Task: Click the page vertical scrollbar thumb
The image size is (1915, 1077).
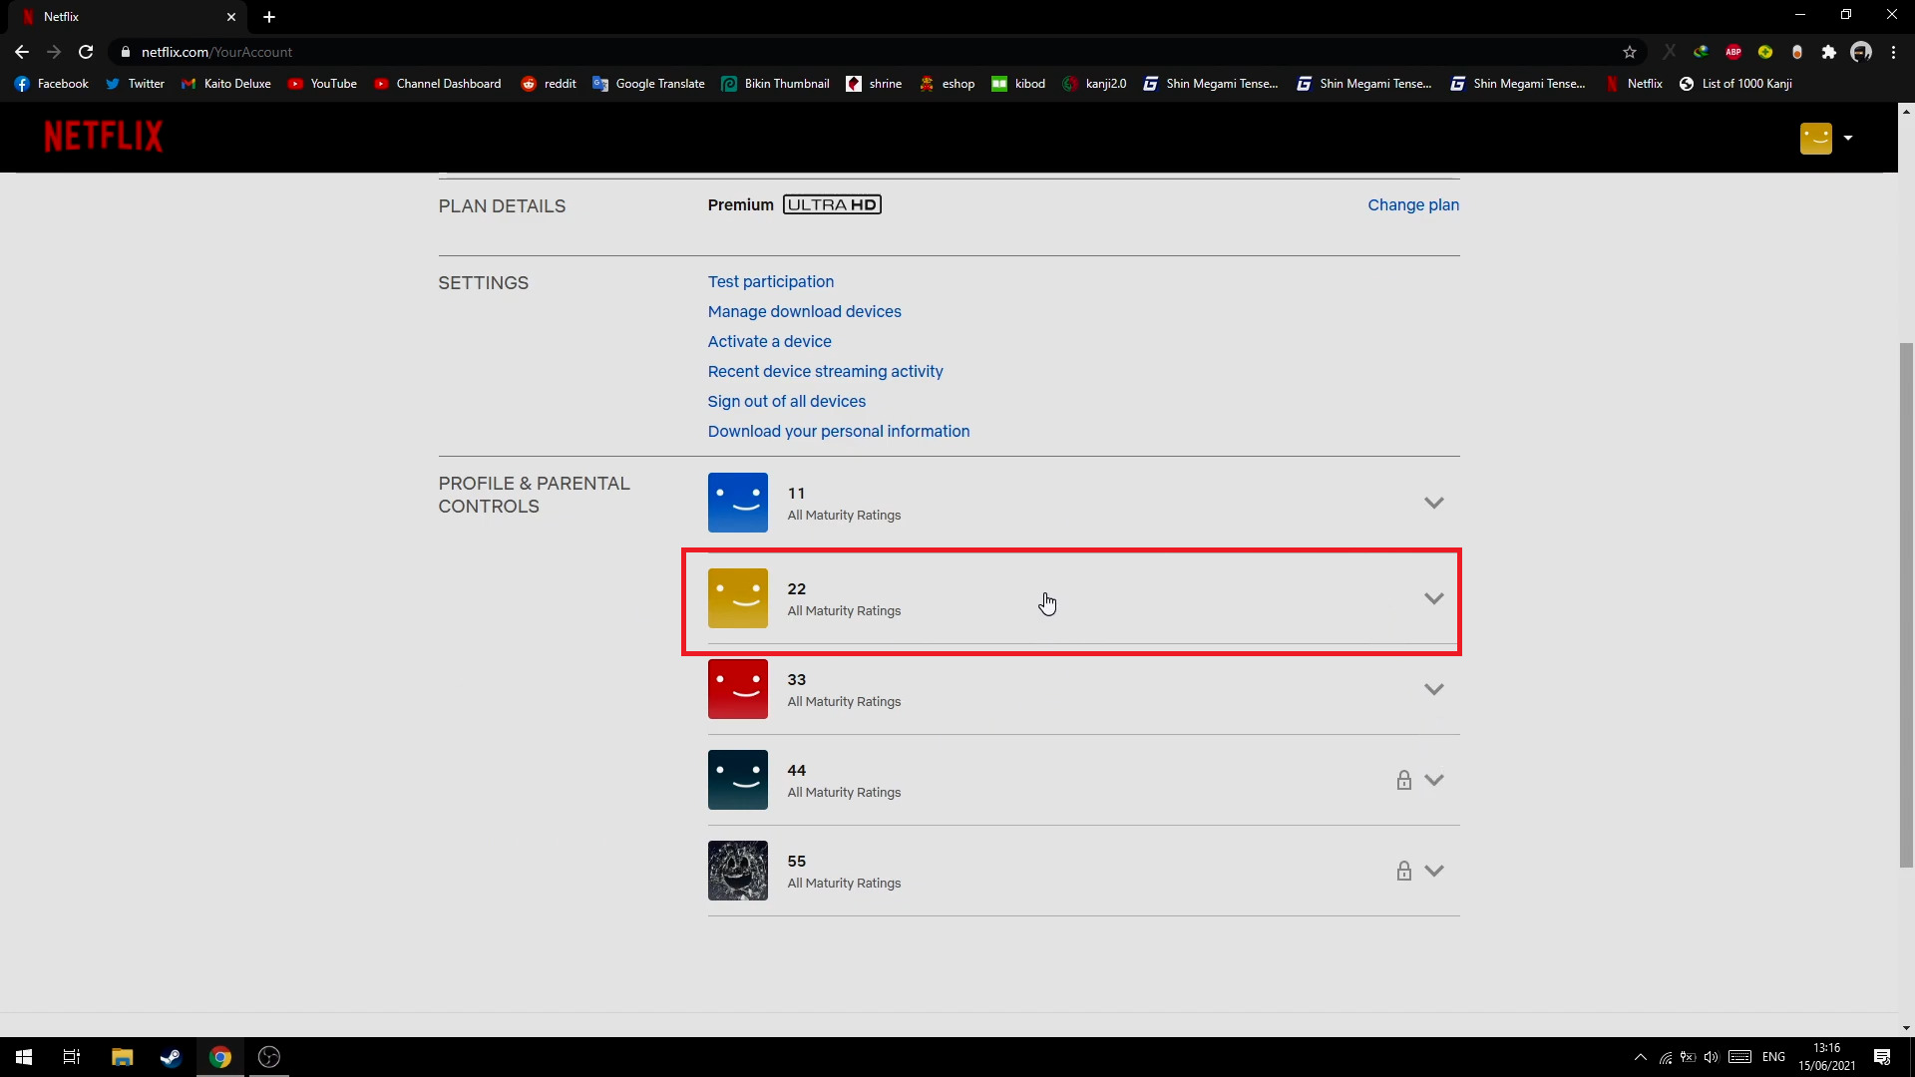Action: [x=1906, y=605]
